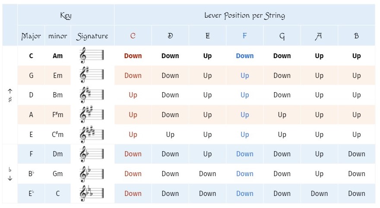Select the four-sharp key signature for E major
The image size is (380, 208).
(92, 134)
